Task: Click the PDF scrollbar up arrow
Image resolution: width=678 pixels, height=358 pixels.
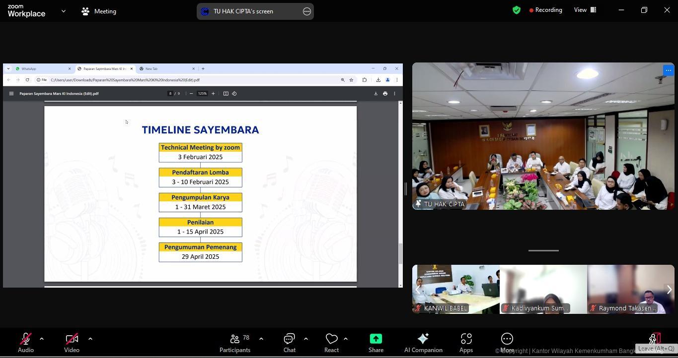Action: coord(400,104)
